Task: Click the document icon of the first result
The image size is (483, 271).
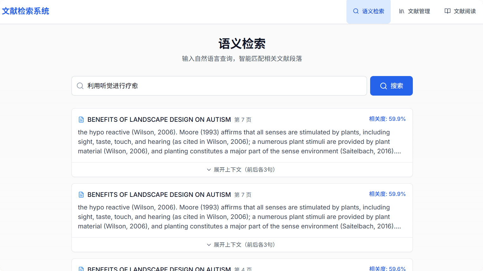Action: point(81,120)
